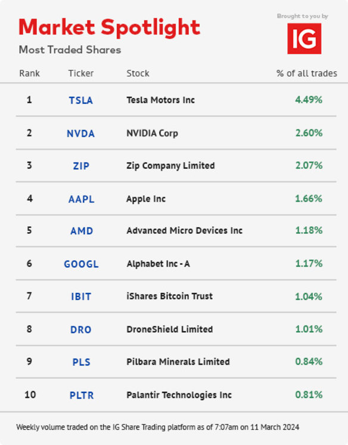Select the IBIT ticker

(81, 297)
